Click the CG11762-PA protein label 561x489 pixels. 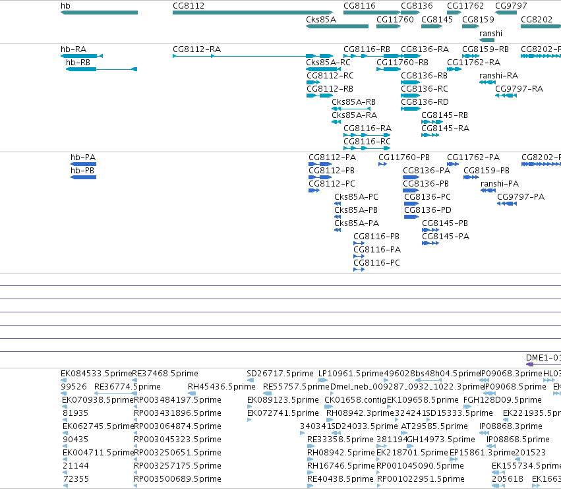point(473,158)
